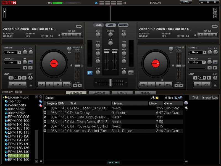
Task: Toggle left channel PFL headphone cue
Action: (90, 73)
